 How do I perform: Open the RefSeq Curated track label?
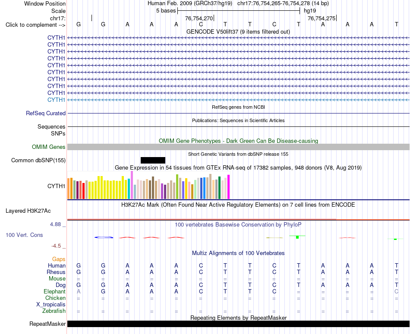[46, 113]
